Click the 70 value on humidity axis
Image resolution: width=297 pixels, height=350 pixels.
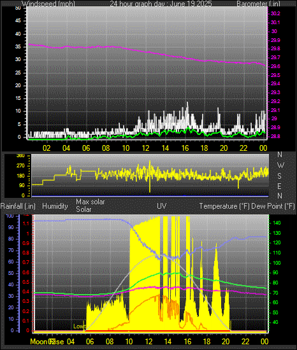[11, 251]
